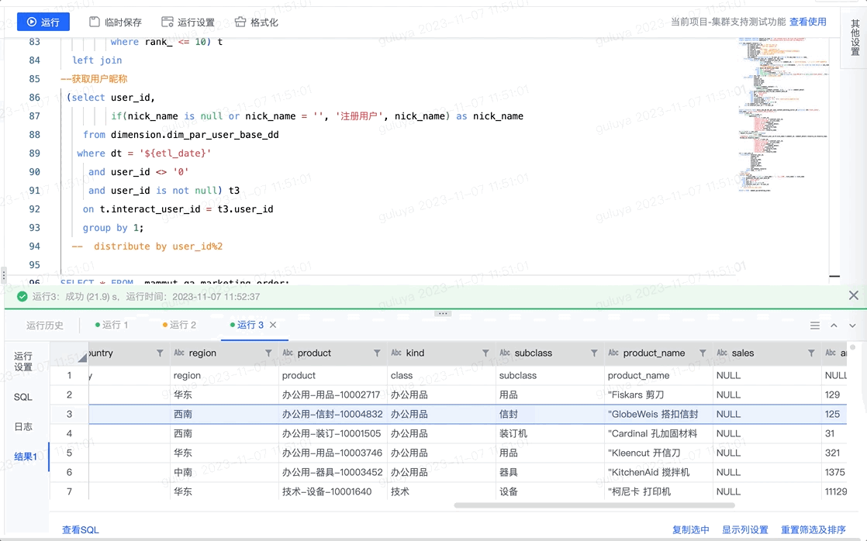
Task: Select 结果1 in results sidebar
Action: (26, 457)
